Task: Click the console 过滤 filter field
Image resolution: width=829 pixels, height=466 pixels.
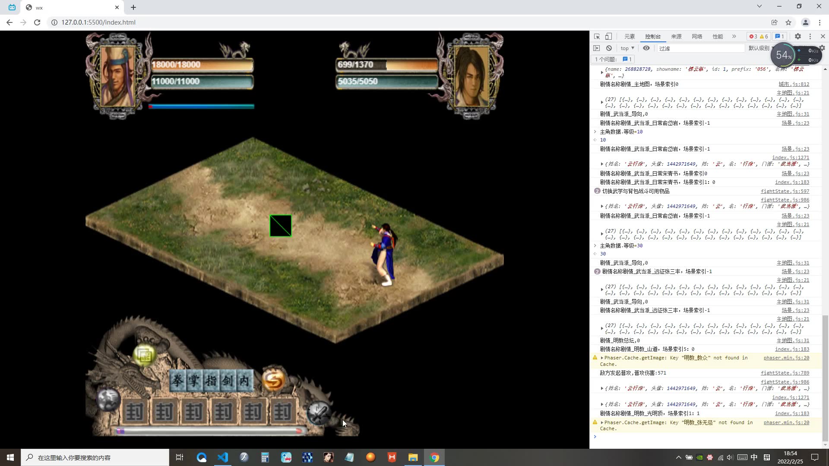Action: coord(700,48)
